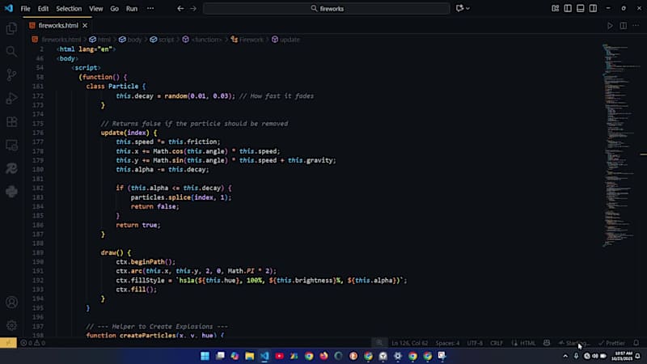Open editor More Actions ellipsis

click(x=636, y=26)
